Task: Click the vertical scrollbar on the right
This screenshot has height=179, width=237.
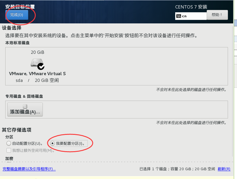Action: (233, 91)
